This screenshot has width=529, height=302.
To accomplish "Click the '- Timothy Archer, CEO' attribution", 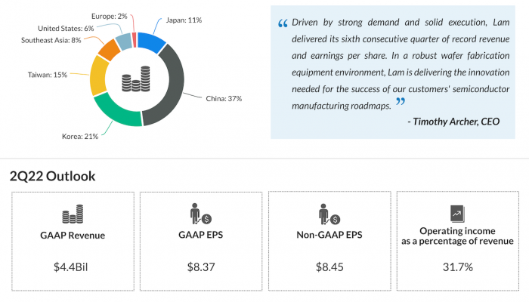I will pyautogui.click(x=453, y=122).
